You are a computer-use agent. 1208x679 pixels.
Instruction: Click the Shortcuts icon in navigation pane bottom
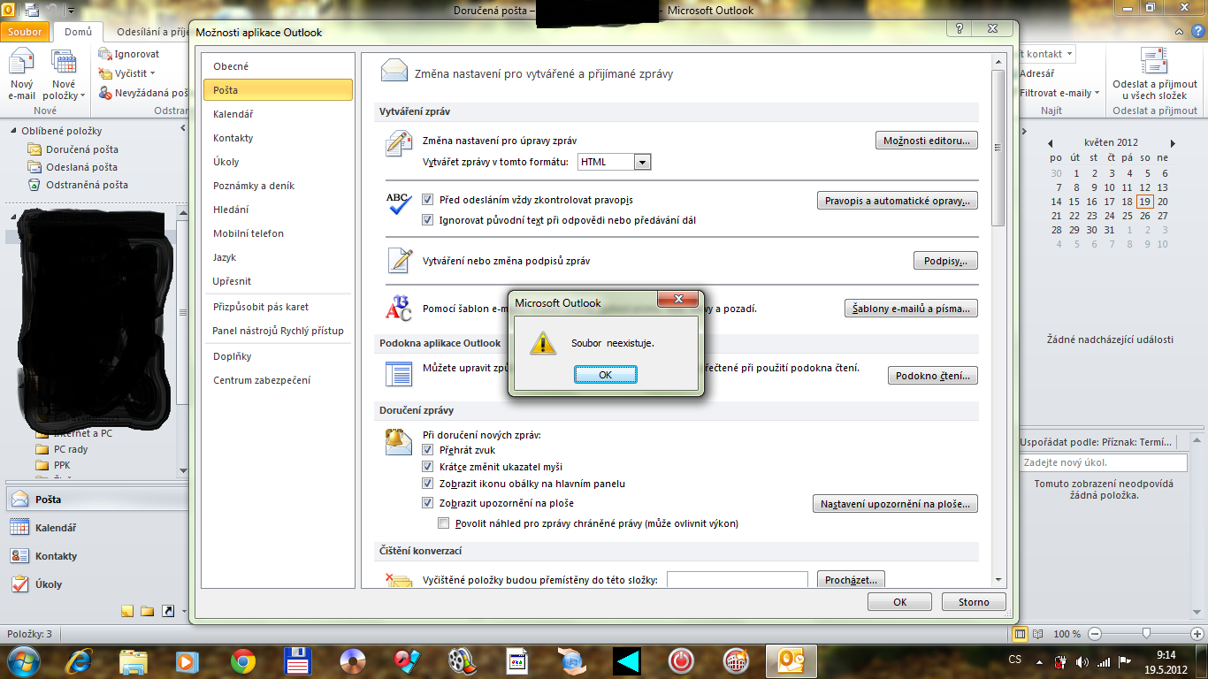[x=167, y=611]
